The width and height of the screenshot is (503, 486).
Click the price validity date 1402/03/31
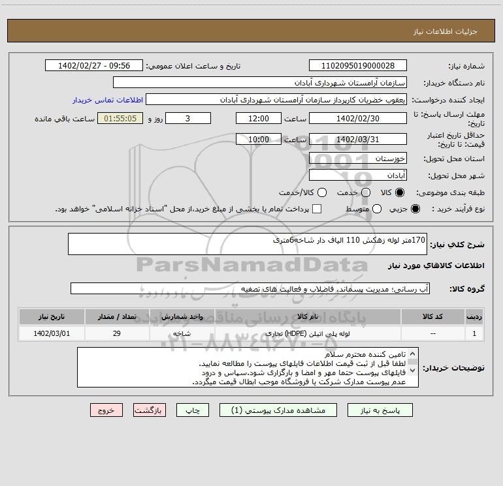tap(358, 139)
